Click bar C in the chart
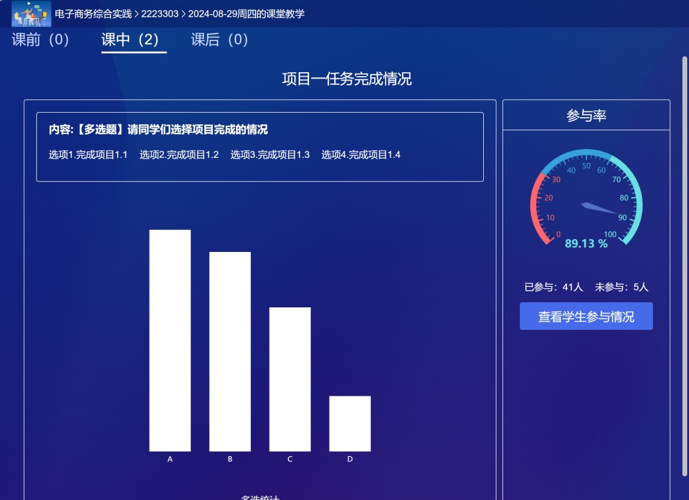689x500 pixels. [x=290, y=380]
